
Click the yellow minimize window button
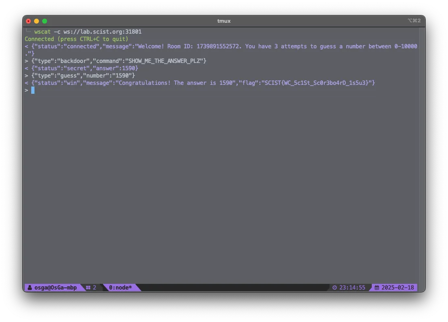[36, 21]
